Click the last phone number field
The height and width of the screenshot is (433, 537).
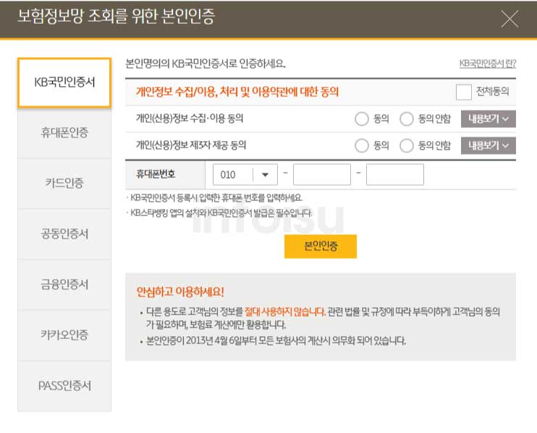click(x=395, y=175)
